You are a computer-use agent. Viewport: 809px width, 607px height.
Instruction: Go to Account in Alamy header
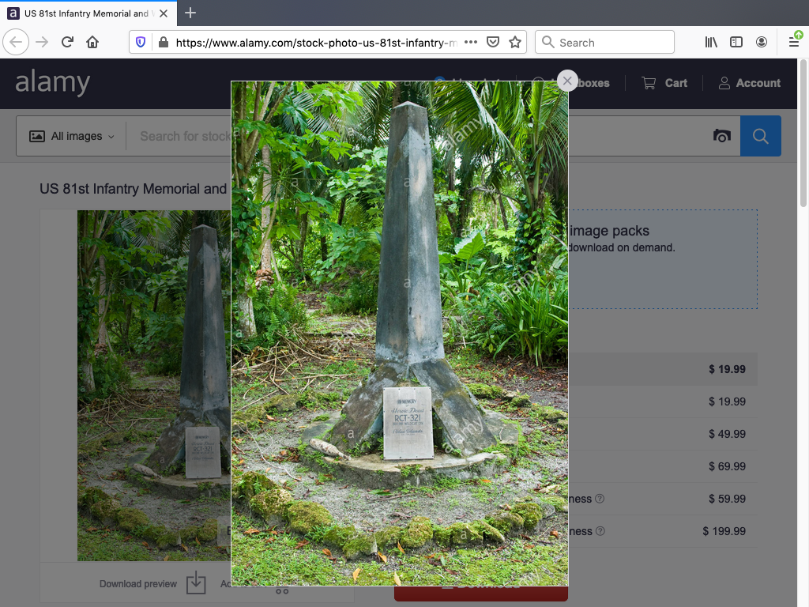[749, 83]
